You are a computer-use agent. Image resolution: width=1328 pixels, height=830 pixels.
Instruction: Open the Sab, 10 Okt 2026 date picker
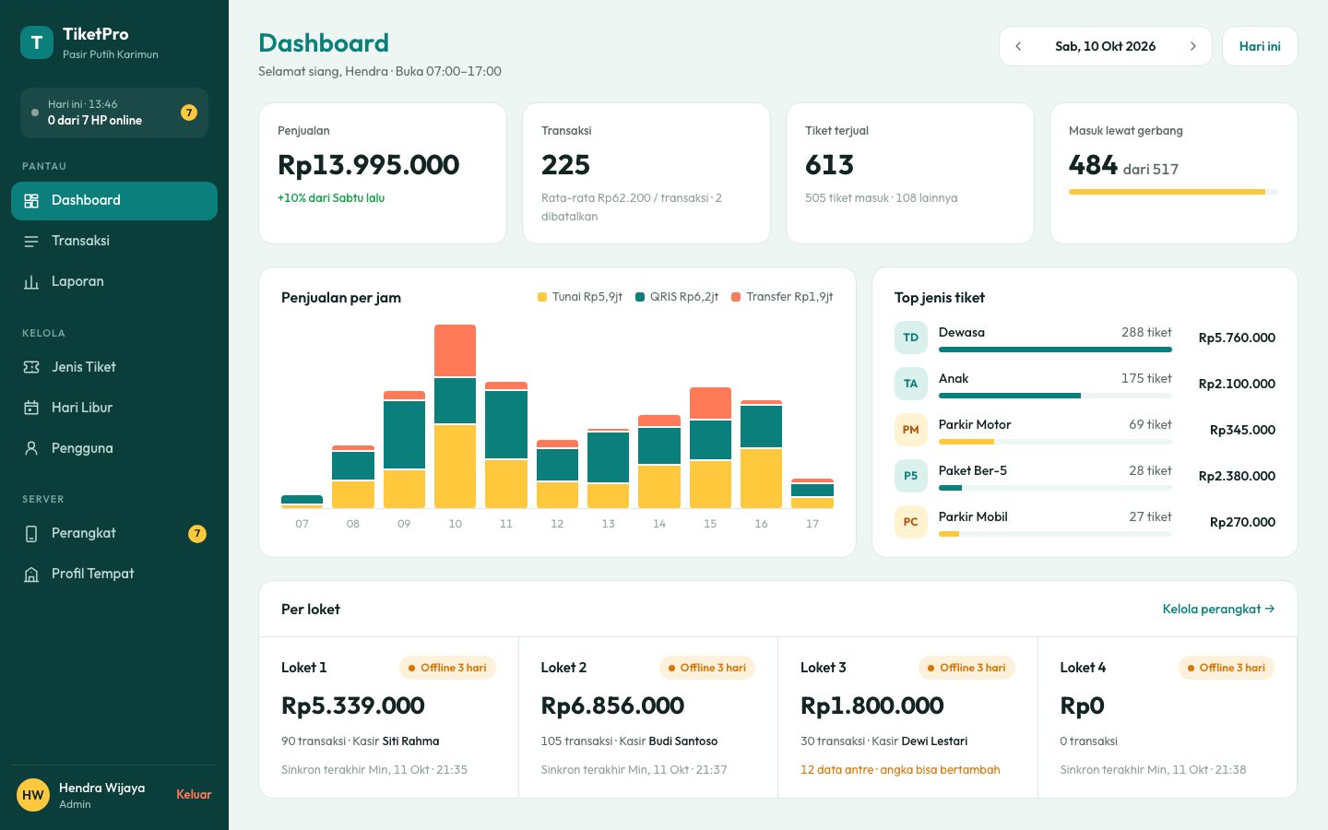point(1105,46)
